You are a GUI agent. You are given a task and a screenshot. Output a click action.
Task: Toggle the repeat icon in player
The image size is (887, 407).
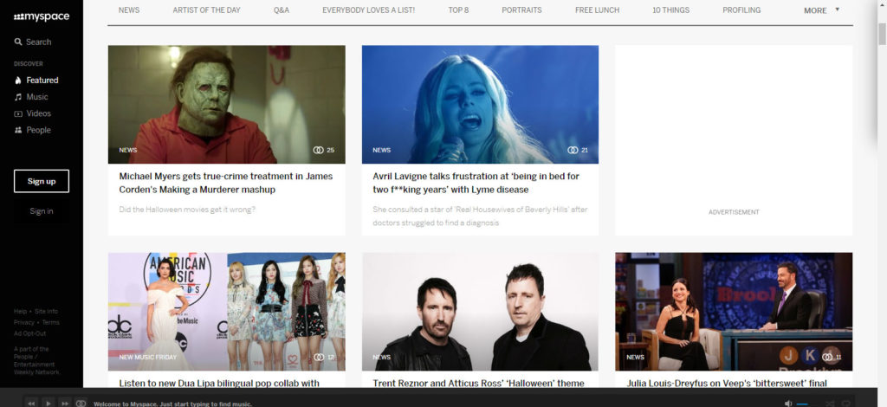846,403
